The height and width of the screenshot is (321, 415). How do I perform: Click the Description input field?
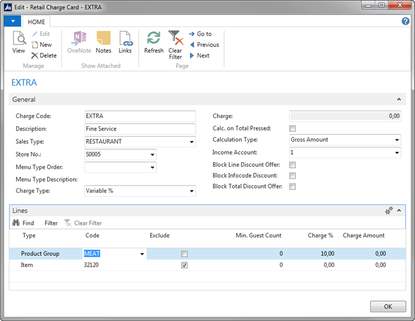(140, 129)
